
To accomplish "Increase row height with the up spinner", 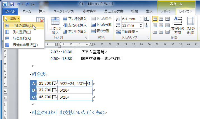I will click(x=141, y=18).
